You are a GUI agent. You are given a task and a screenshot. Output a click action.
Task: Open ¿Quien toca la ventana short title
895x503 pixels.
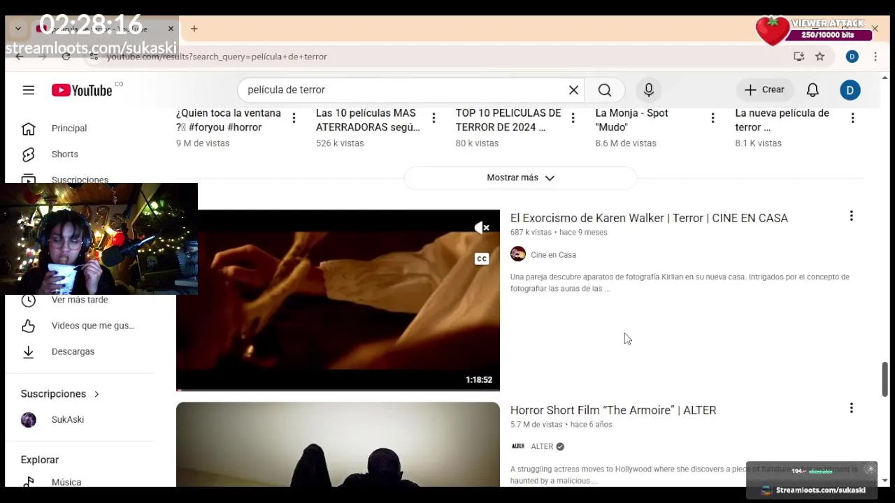point(229,120)
